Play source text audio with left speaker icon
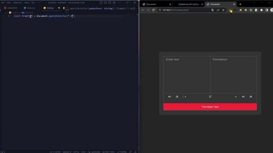The height and width of the screenshot is (153, 273). click(x=169, y=96)
